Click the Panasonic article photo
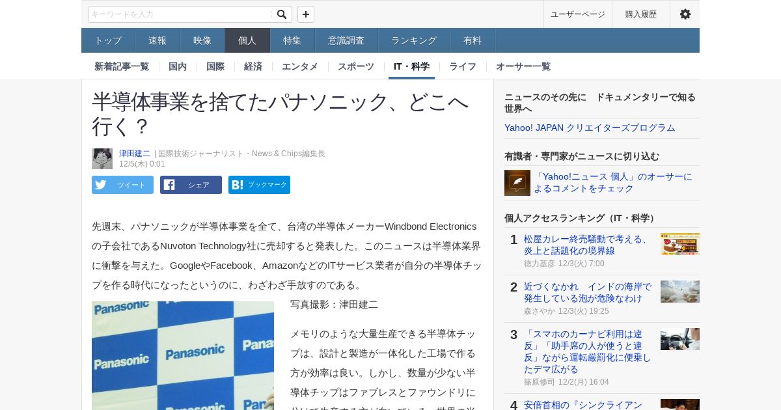Image resolution: width=781 pixels, height=410 pixels. click(183, 355)
